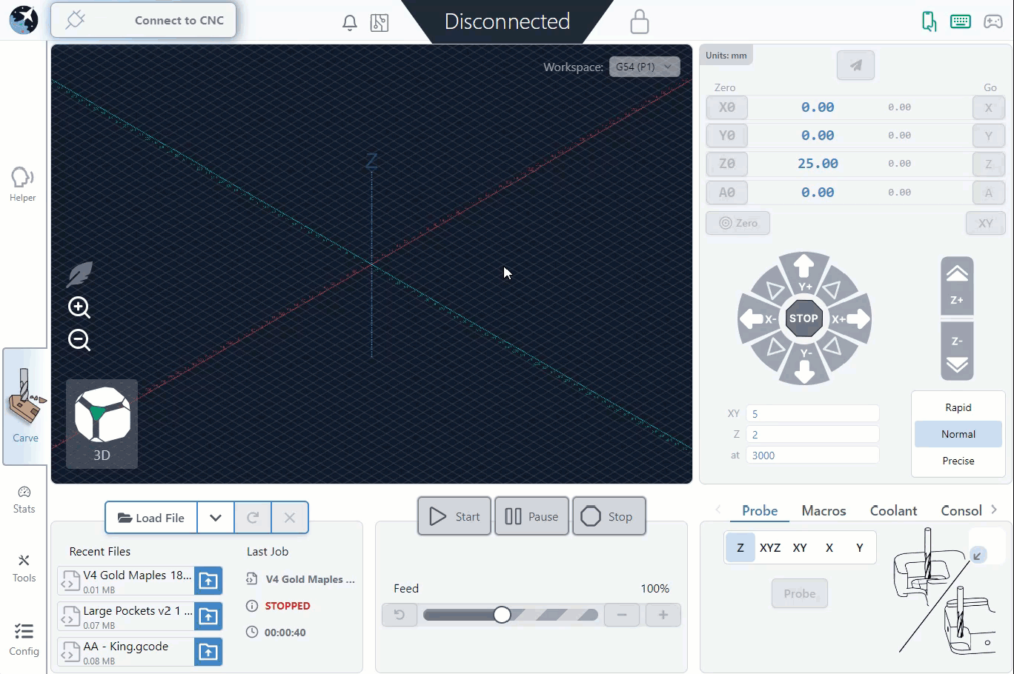Image resolution: width=1014 pixels, height=674 pixels.
Task: Switch to the Probe tab
Action: (x=760, y=510)
